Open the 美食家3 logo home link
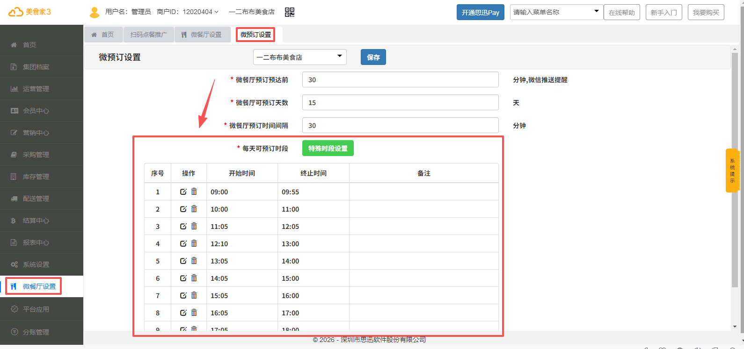Viewport: 744px width, 349px height. coord(30,12)
